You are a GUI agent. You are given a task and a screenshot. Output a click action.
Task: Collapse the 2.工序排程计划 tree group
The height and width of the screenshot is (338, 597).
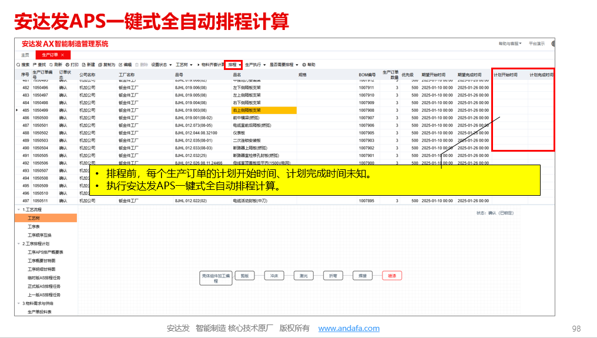(19, 244)
